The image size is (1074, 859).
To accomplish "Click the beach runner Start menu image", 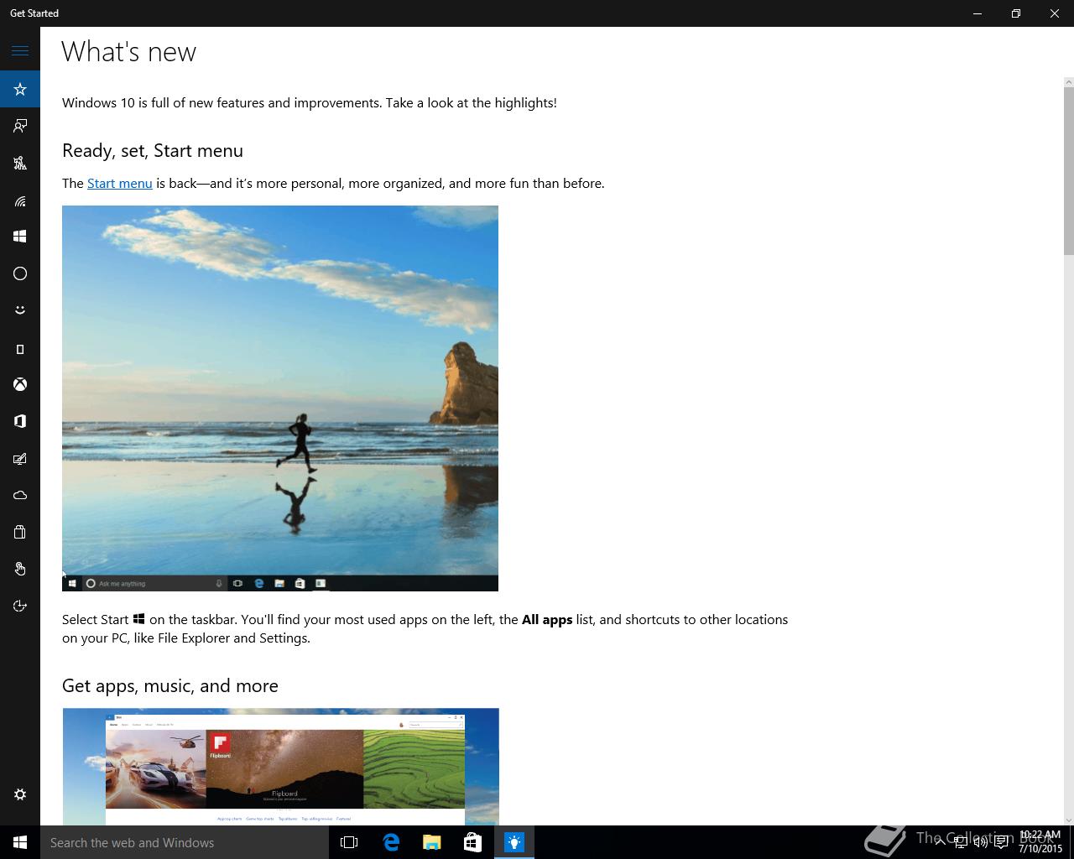I will click(x=280, y=398).
